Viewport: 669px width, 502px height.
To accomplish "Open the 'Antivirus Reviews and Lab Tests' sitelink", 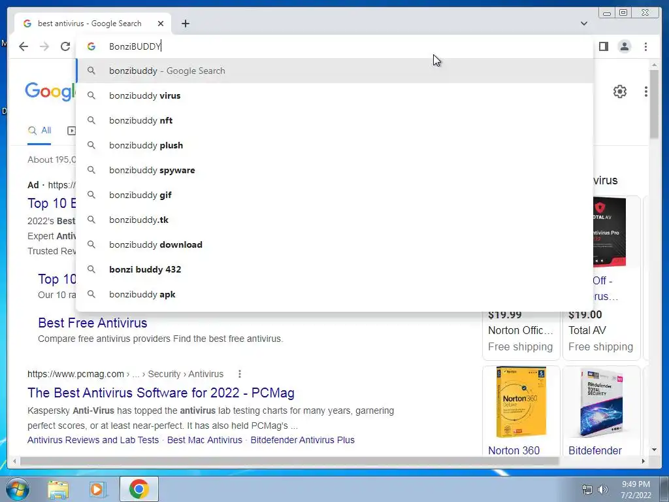I will click(x=93, y=440).
